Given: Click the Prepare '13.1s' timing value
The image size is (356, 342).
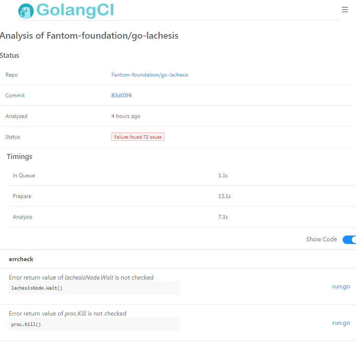Looking at the screenshot, I should pos(225,196).
